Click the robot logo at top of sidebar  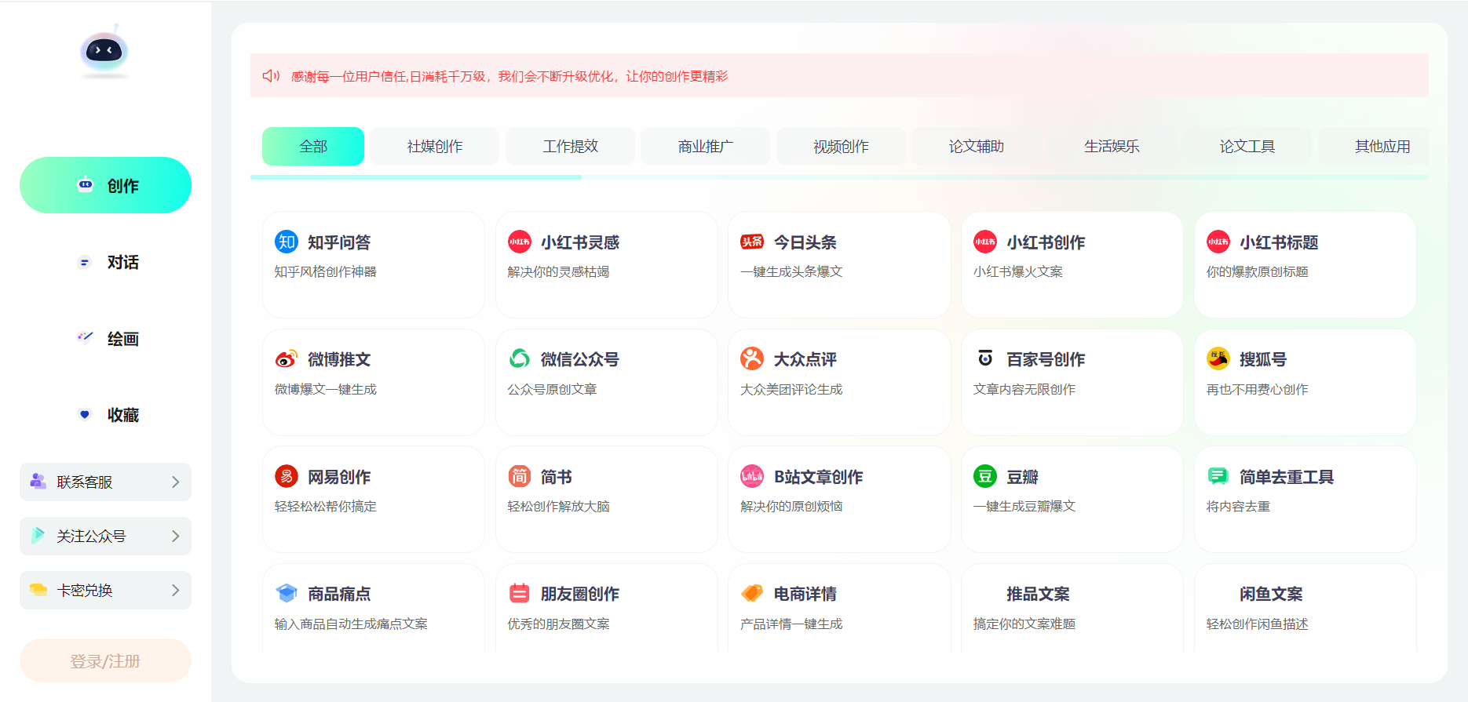tap(104, 52)
